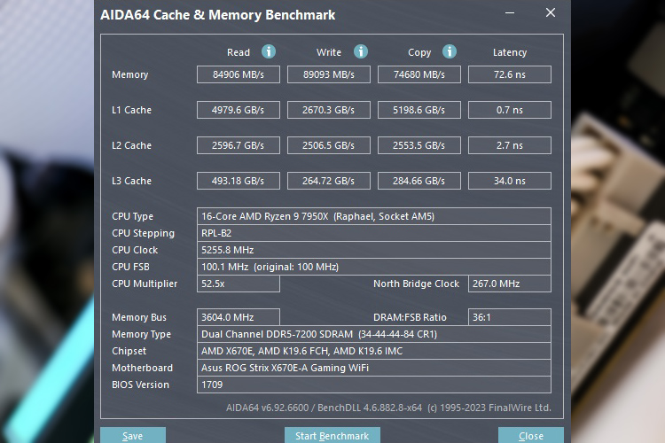Image resolution: width=665 pixels, height=443 pixels.
Task: Click Memory Bus value 3604.0 MHz
Action: click(x=239, y=317)
